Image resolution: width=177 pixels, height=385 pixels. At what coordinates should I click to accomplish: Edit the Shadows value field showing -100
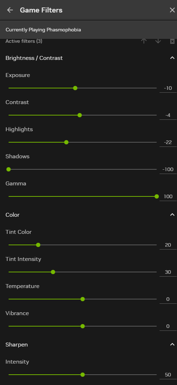[x=168, y=169]
